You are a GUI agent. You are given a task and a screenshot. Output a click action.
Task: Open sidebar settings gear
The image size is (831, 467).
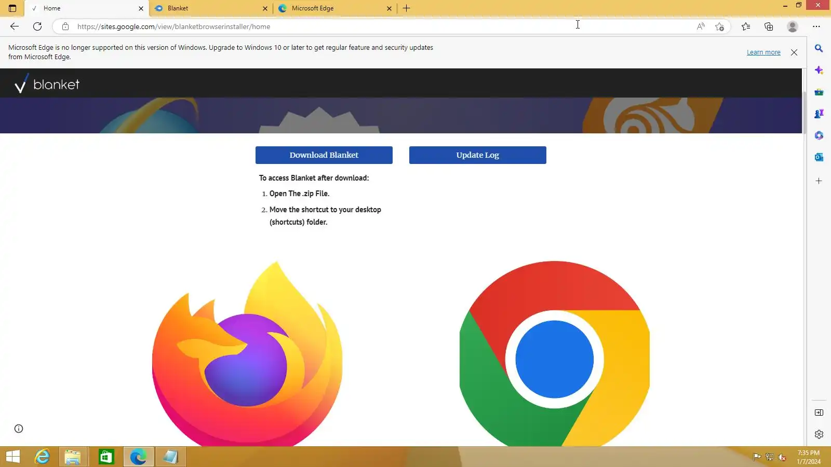tap(819, 434)
